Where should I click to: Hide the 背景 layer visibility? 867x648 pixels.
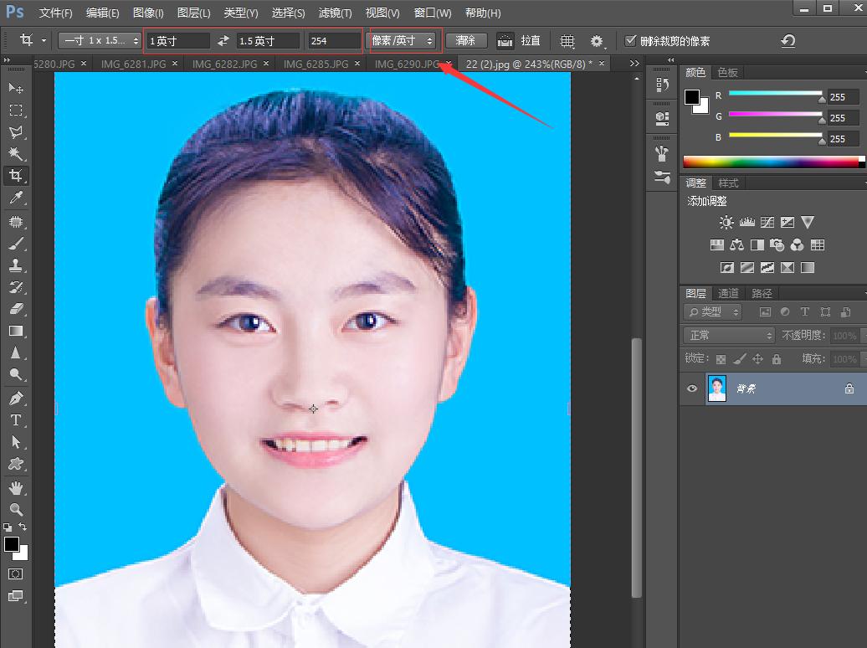click(x=691, y=388)
